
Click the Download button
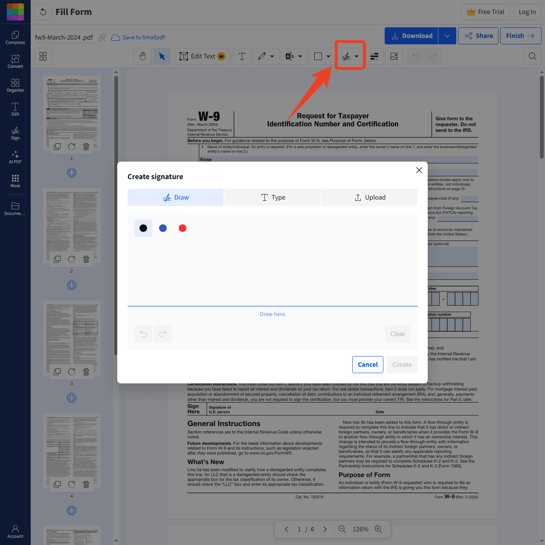coord(412,36)
